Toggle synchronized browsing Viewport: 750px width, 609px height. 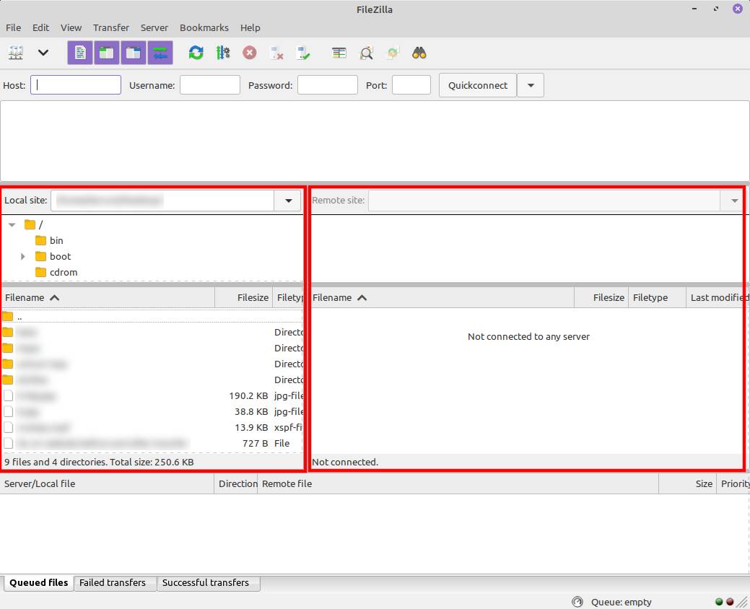tap(393, 53)
